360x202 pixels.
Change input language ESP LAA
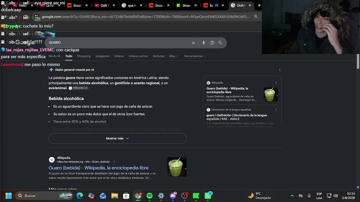[319, 196]
